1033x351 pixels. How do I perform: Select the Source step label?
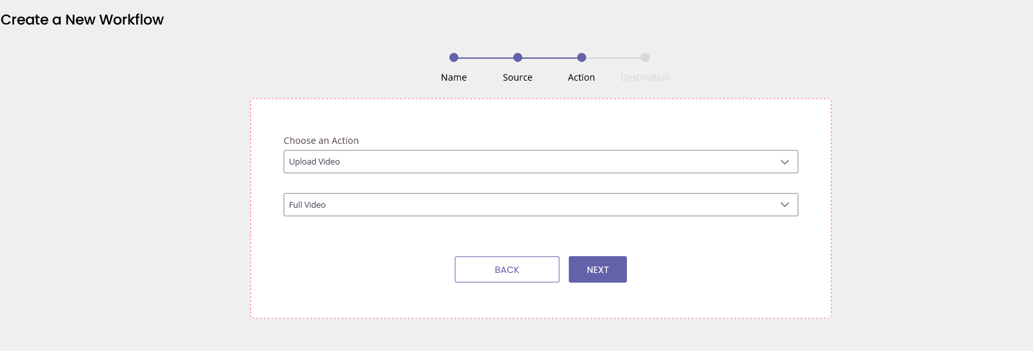point(518,77)
